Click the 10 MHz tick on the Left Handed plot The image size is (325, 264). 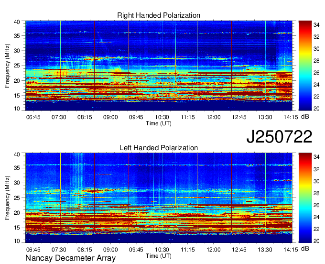17,241
